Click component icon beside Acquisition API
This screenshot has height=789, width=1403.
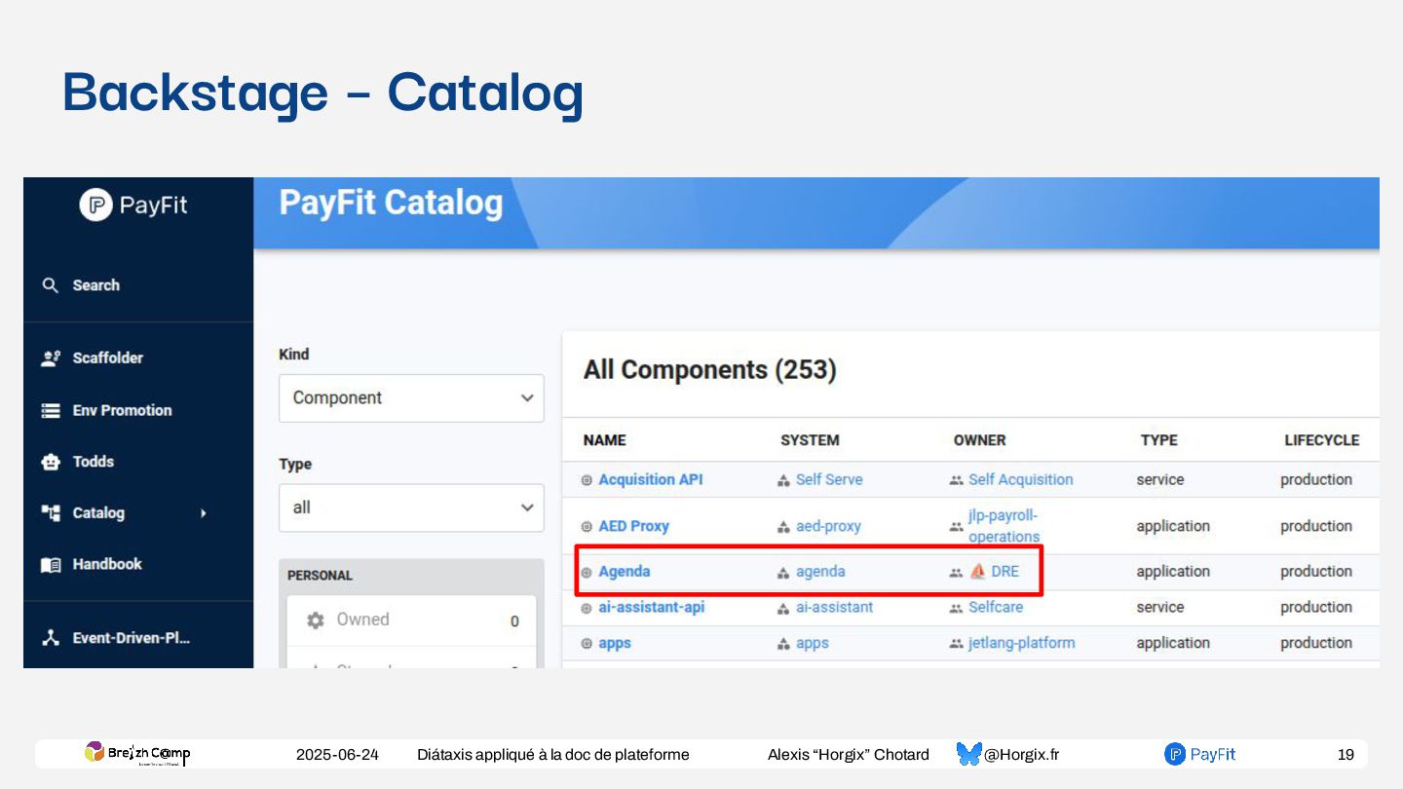[587, 480]
